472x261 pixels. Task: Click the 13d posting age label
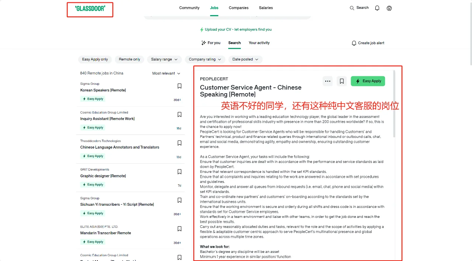click(x=179, y=157)
